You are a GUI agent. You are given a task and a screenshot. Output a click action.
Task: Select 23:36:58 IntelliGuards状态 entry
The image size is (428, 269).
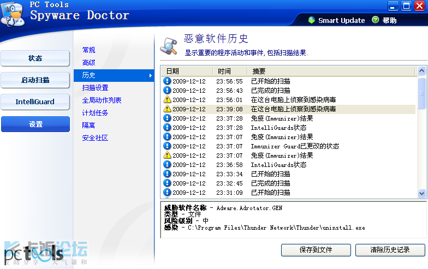[289, 165]
